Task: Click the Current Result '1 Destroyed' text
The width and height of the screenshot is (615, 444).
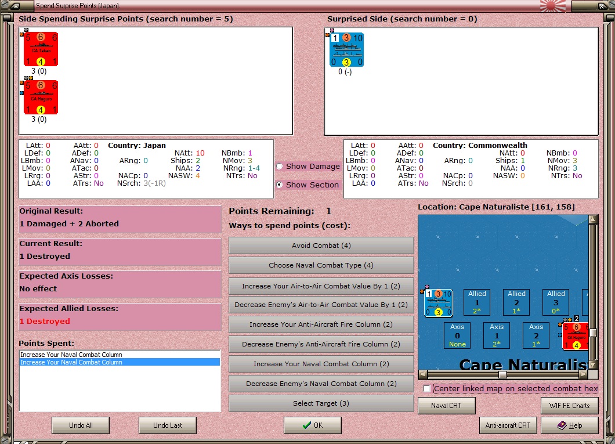Action: click(45, 256)
